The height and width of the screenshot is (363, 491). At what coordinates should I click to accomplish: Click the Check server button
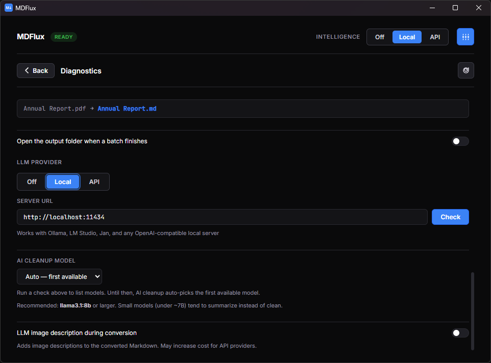pyautogui.click(x=450, y=217)
